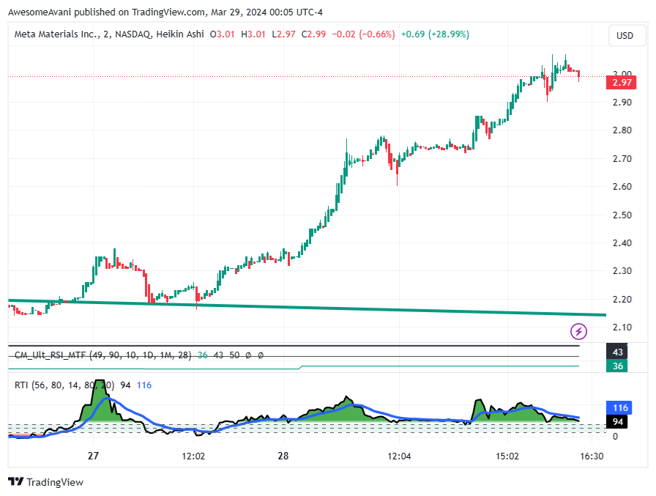Click the 27 date label on time axis
This screenshot has height=496, width=656.
coord(93,456)
